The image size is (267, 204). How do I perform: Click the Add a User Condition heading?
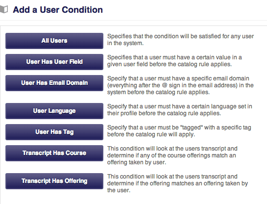coord(58,10)
